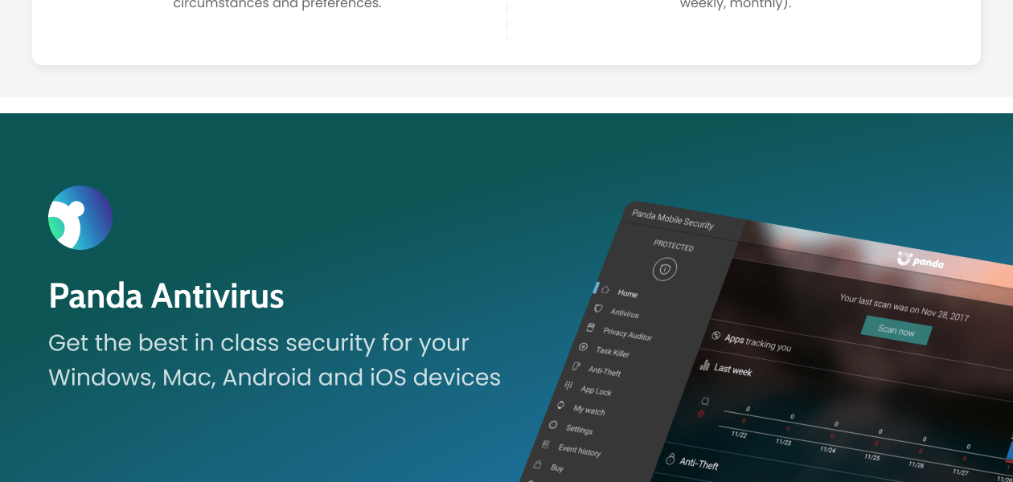Click the Scan now button
The width and height of the screenshot is (1013, 482).
coord(896,330)
